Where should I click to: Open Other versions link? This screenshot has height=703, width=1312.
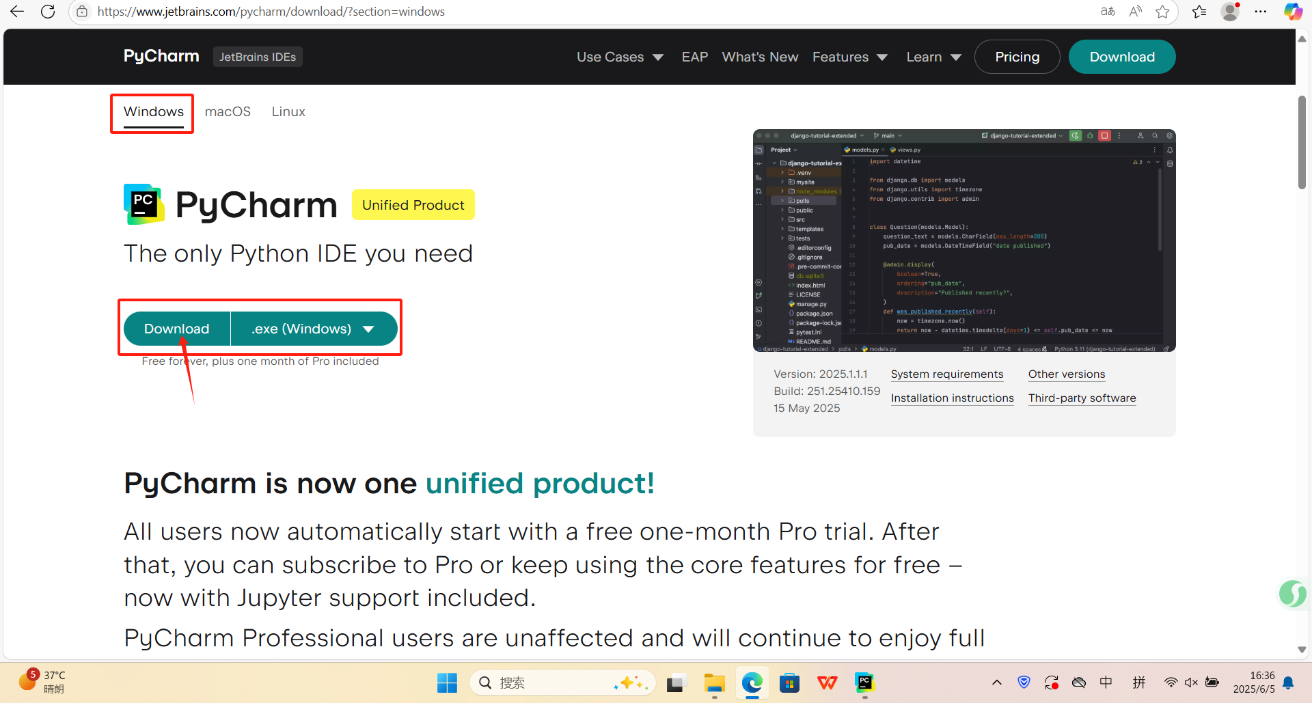1067,374
